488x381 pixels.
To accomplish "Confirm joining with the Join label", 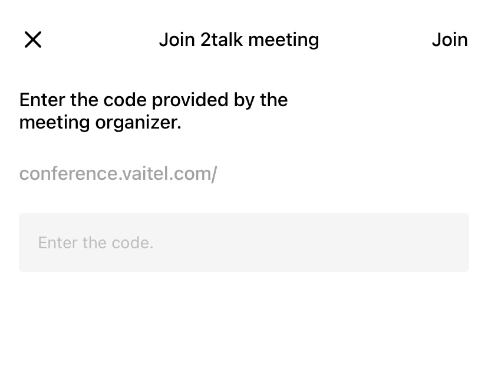I will pyautogui.click(x=450, y=40).
